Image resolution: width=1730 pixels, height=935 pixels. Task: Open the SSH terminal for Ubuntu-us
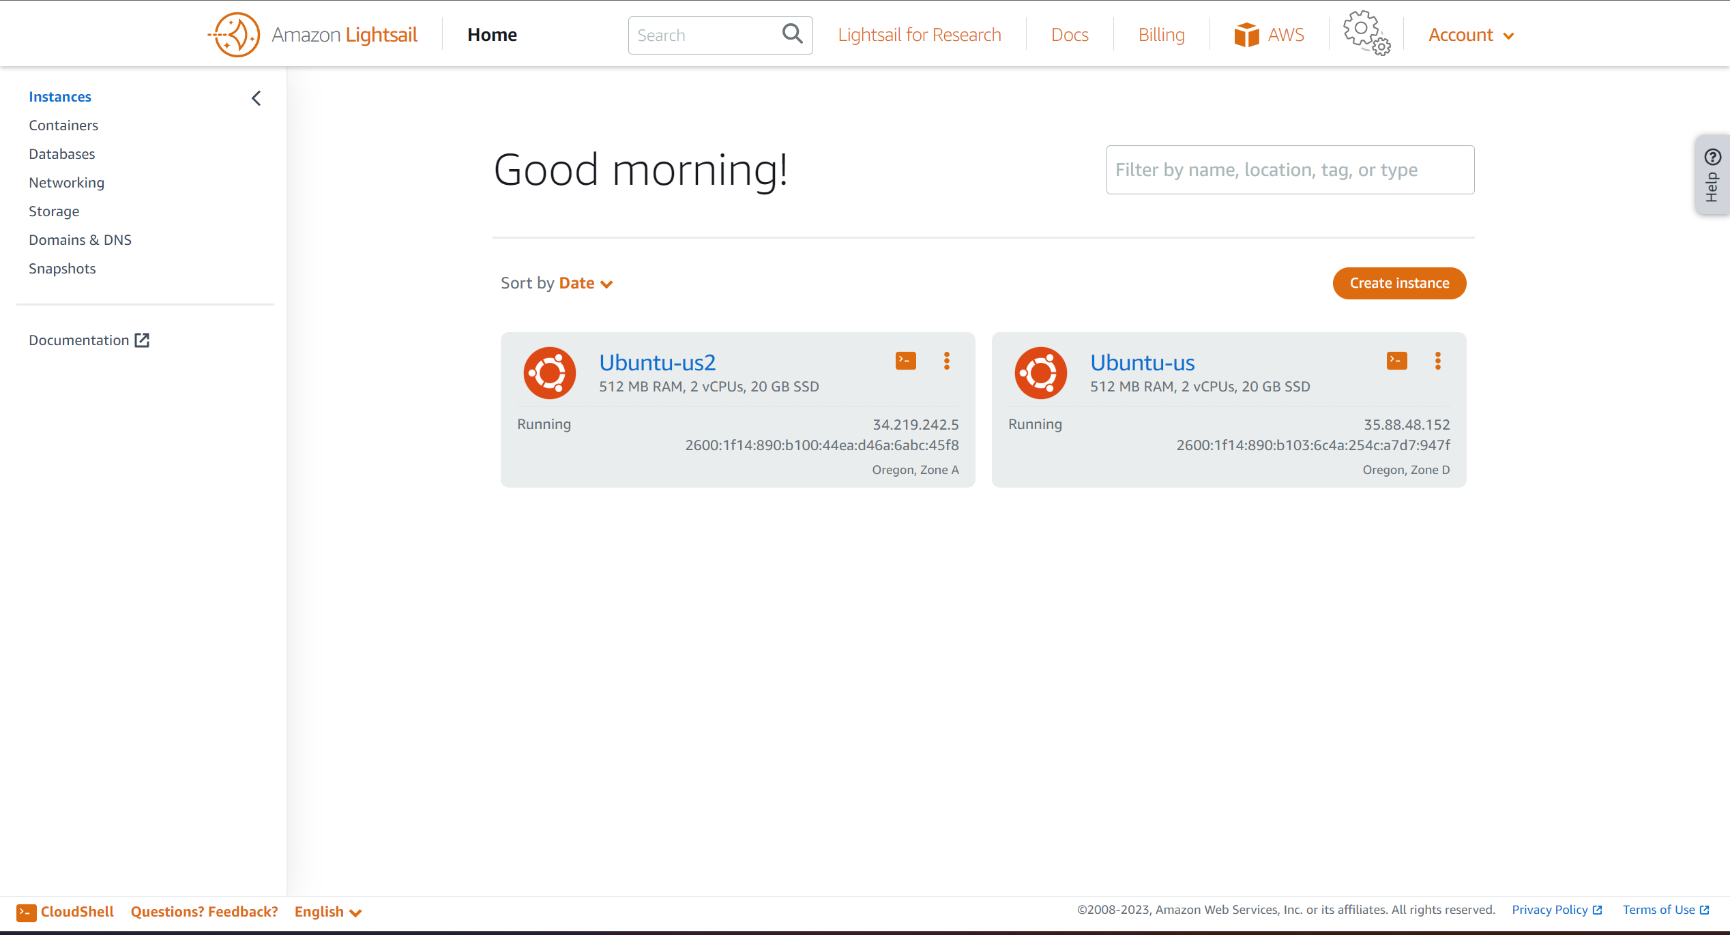[1396, 361]
